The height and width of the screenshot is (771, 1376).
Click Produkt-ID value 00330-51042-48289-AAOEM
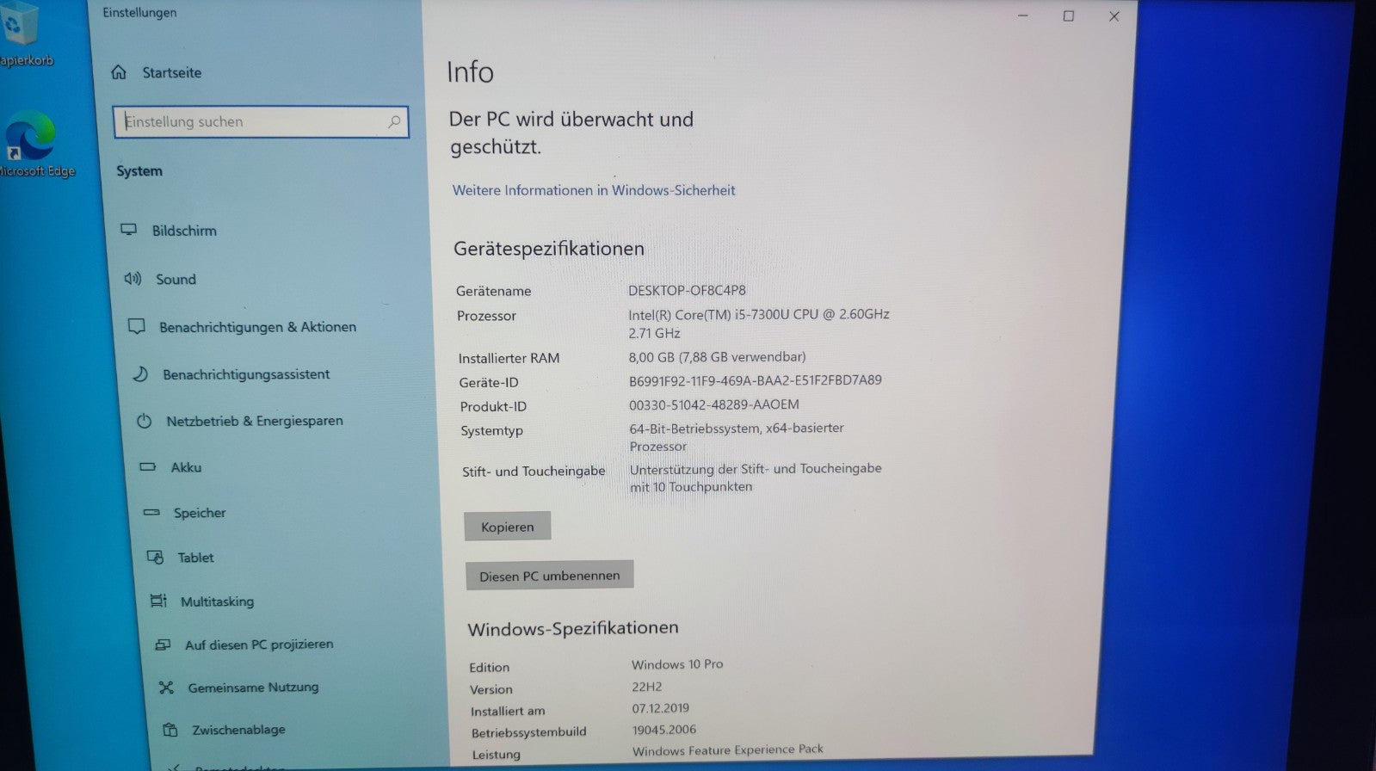pyautogui.click(x=714, y=404)
